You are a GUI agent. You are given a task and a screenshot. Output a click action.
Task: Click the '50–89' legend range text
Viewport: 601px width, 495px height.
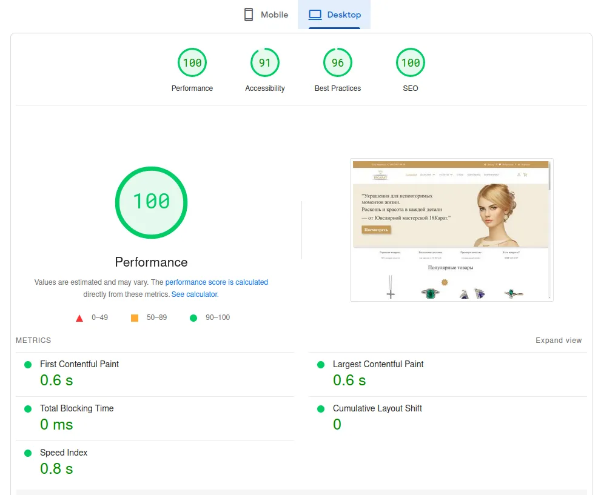(156, 317)
